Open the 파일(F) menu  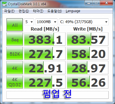(9, 11)
